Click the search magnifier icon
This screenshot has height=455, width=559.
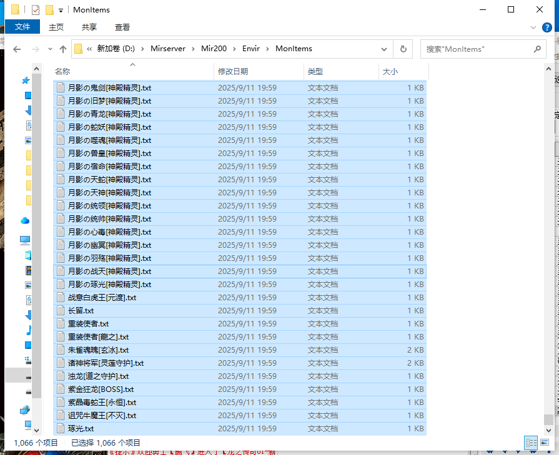point(537,49)
